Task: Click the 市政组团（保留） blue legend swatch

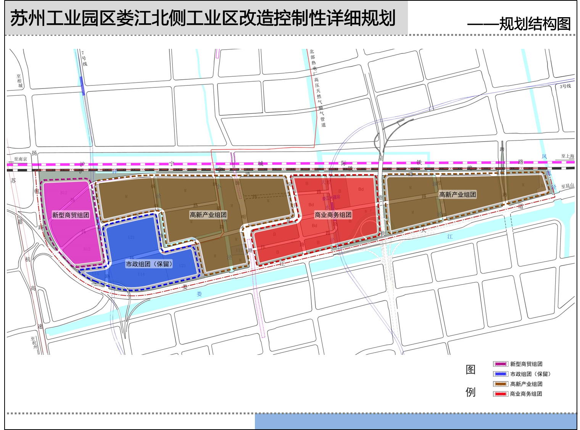Action: pyautogui.click(x=500, y=374)
